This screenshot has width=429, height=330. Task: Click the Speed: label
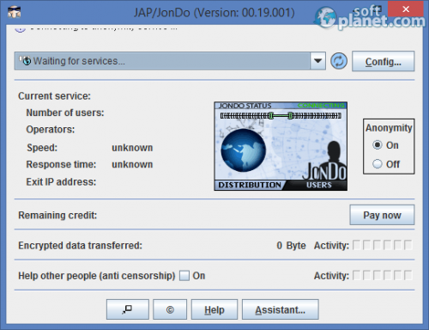(42, 148)
